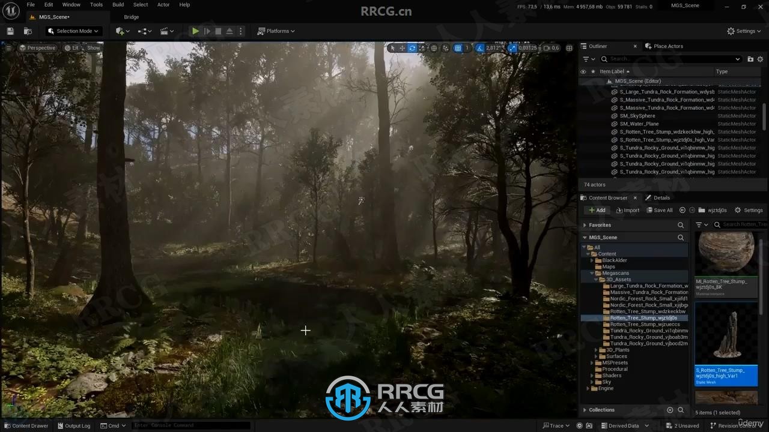The height and width of the screenshot is (432, 769).
Task: Toggle visibility eye column header in Outliner
Action: [583, 71]
